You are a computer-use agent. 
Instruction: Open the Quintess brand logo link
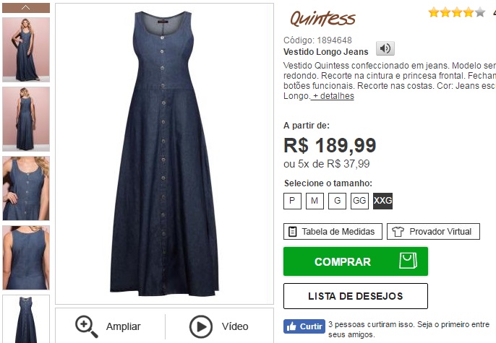tap(323, 18)
